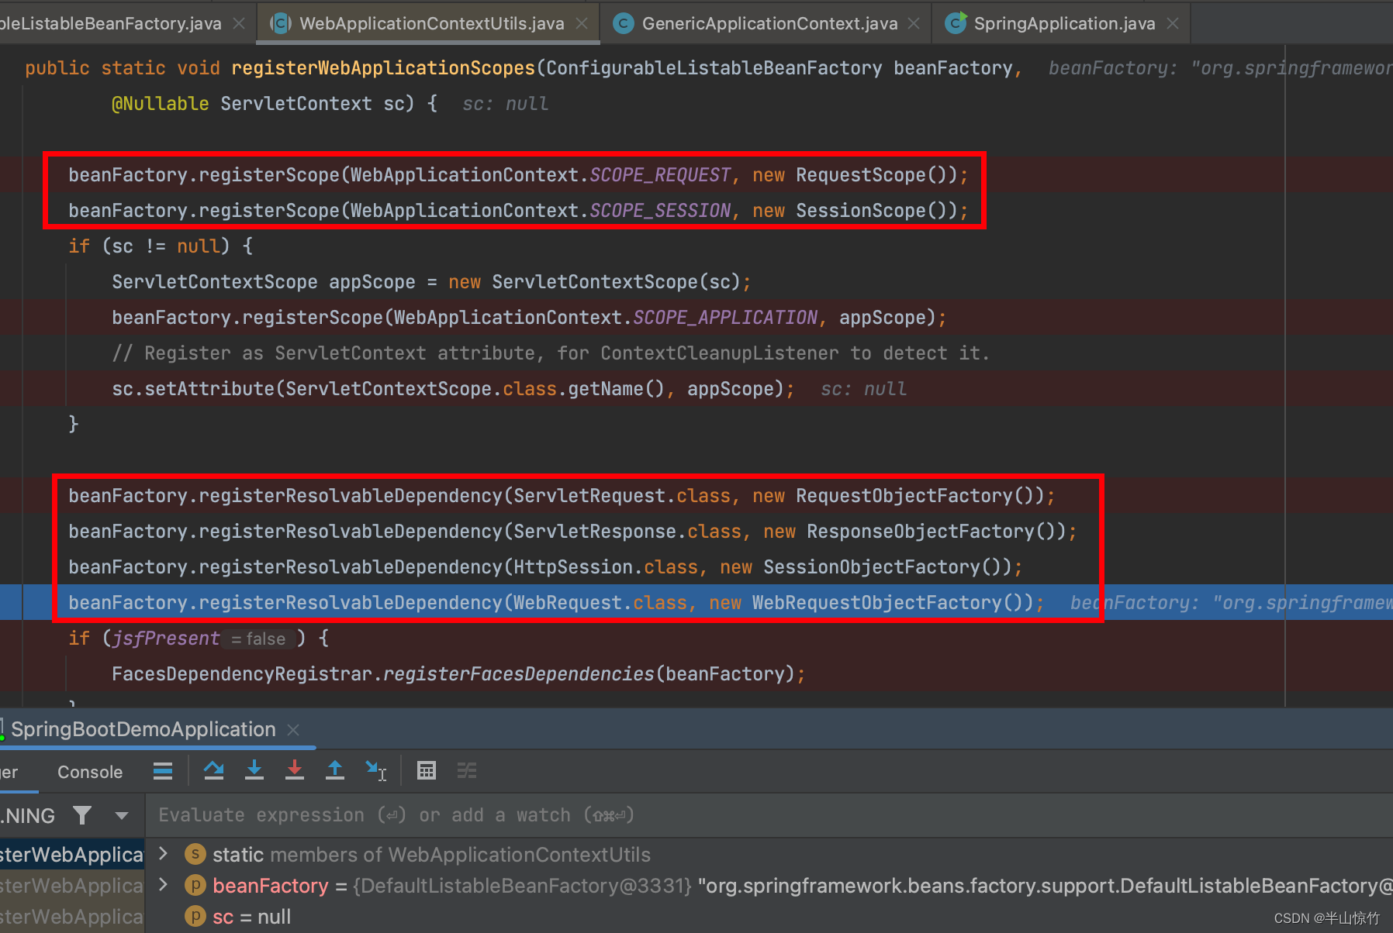Switch to the Console tab

click(x=90, y=772)
